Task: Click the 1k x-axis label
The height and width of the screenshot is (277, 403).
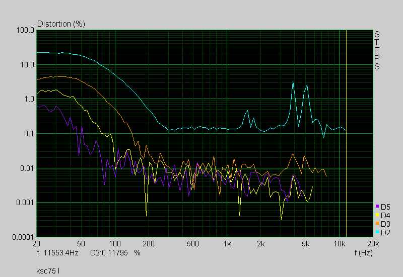Action: point(227,244)
